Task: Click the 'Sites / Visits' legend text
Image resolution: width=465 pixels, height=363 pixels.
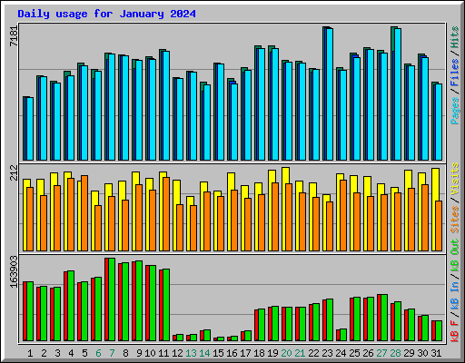Action: coord(455,198)
